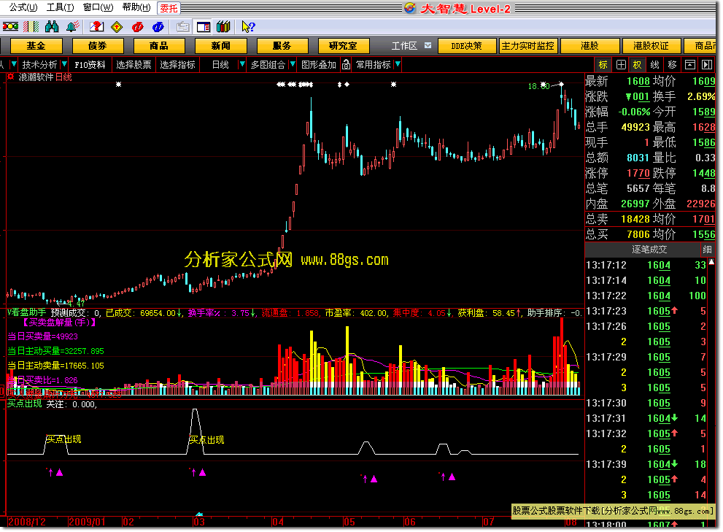
Task: Click 图形叠加 overlay option
Action: pyautogui.click(x=319, y=65)
